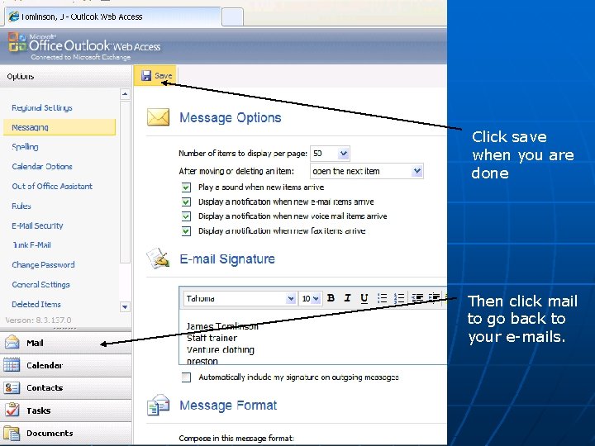Toggle notification for new e-mail items
This screenshot has width=595, height=446.
[x=186, y=202]
